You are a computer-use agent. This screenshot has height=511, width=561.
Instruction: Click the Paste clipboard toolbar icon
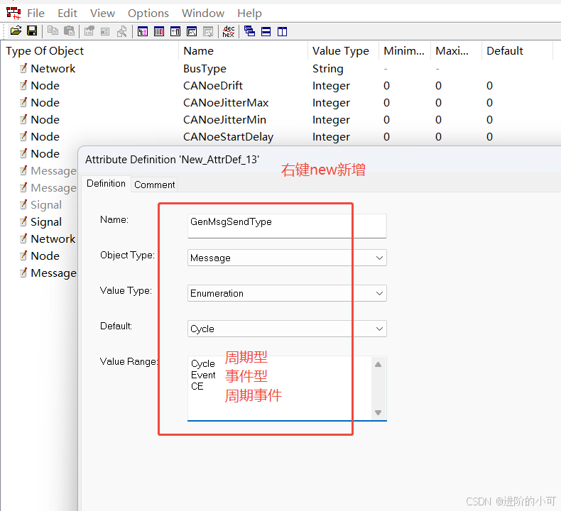(x=69, y=31)
